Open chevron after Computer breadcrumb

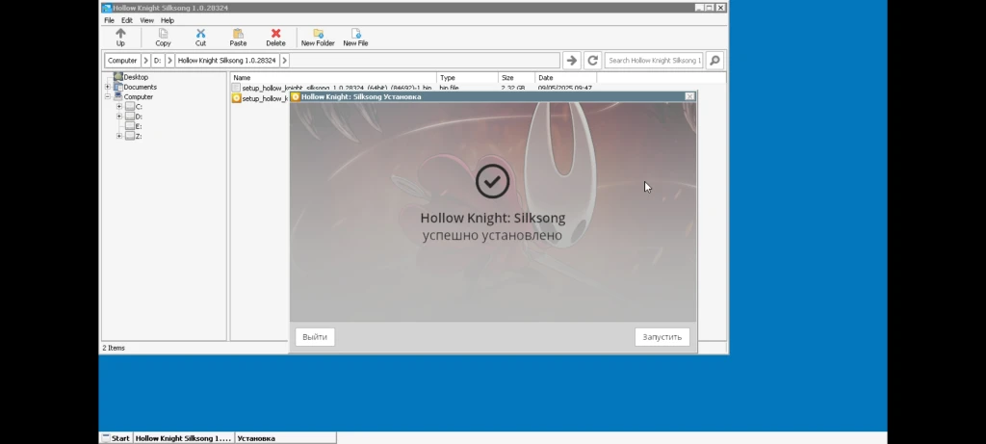[x=146, y=61]
